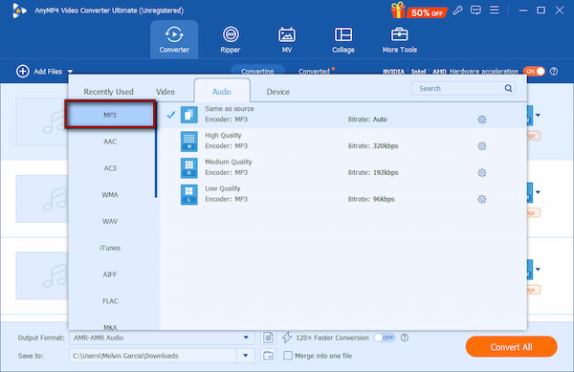
Task: Open the Save to path dropdown
Action: [x=245, y=356]
